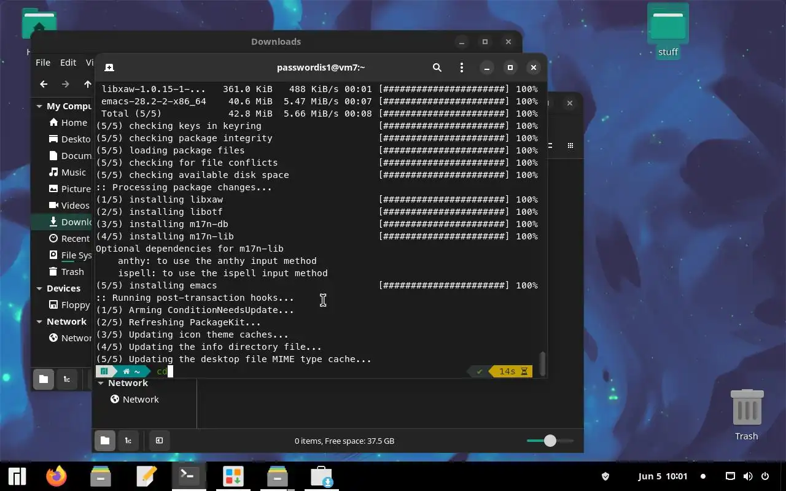
Task: Select the Network item in rear file manager
Action: [134, 399]
